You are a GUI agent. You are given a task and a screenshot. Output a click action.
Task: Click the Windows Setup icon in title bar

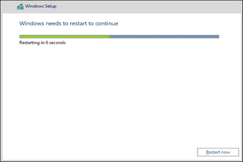[20, 7]
